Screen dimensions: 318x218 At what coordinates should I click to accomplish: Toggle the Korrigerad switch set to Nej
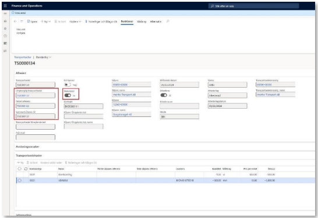(x=68, y=85)
